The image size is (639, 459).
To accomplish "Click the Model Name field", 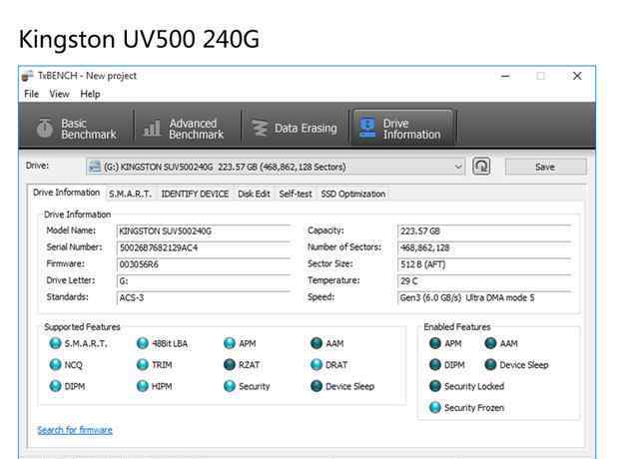I will pyautogui.click(x=204, y=230).
